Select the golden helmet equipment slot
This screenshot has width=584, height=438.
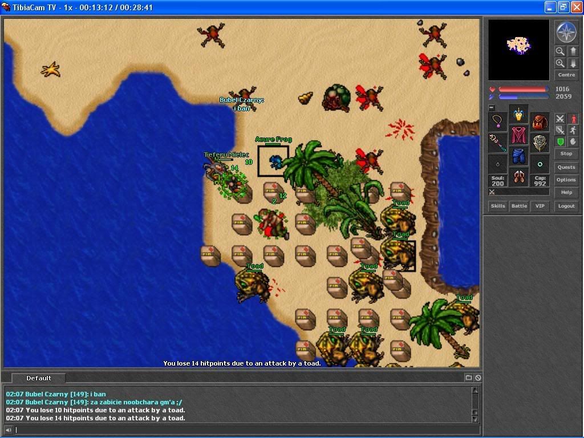[x=519, y=114]
